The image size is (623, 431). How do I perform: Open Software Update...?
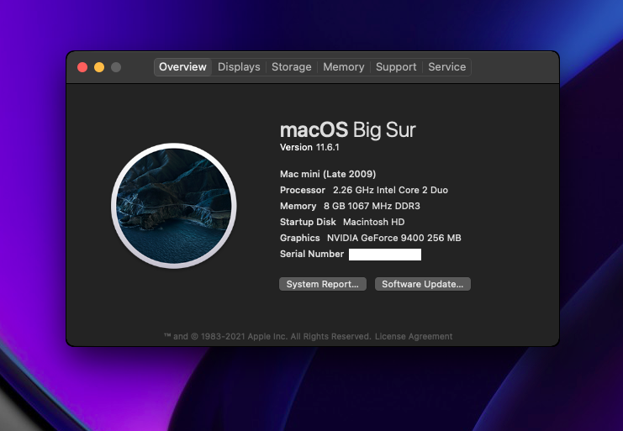point(423,284)
